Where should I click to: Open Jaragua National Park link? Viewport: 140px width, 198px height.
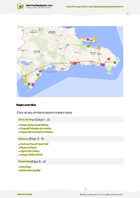click(31, 155)
